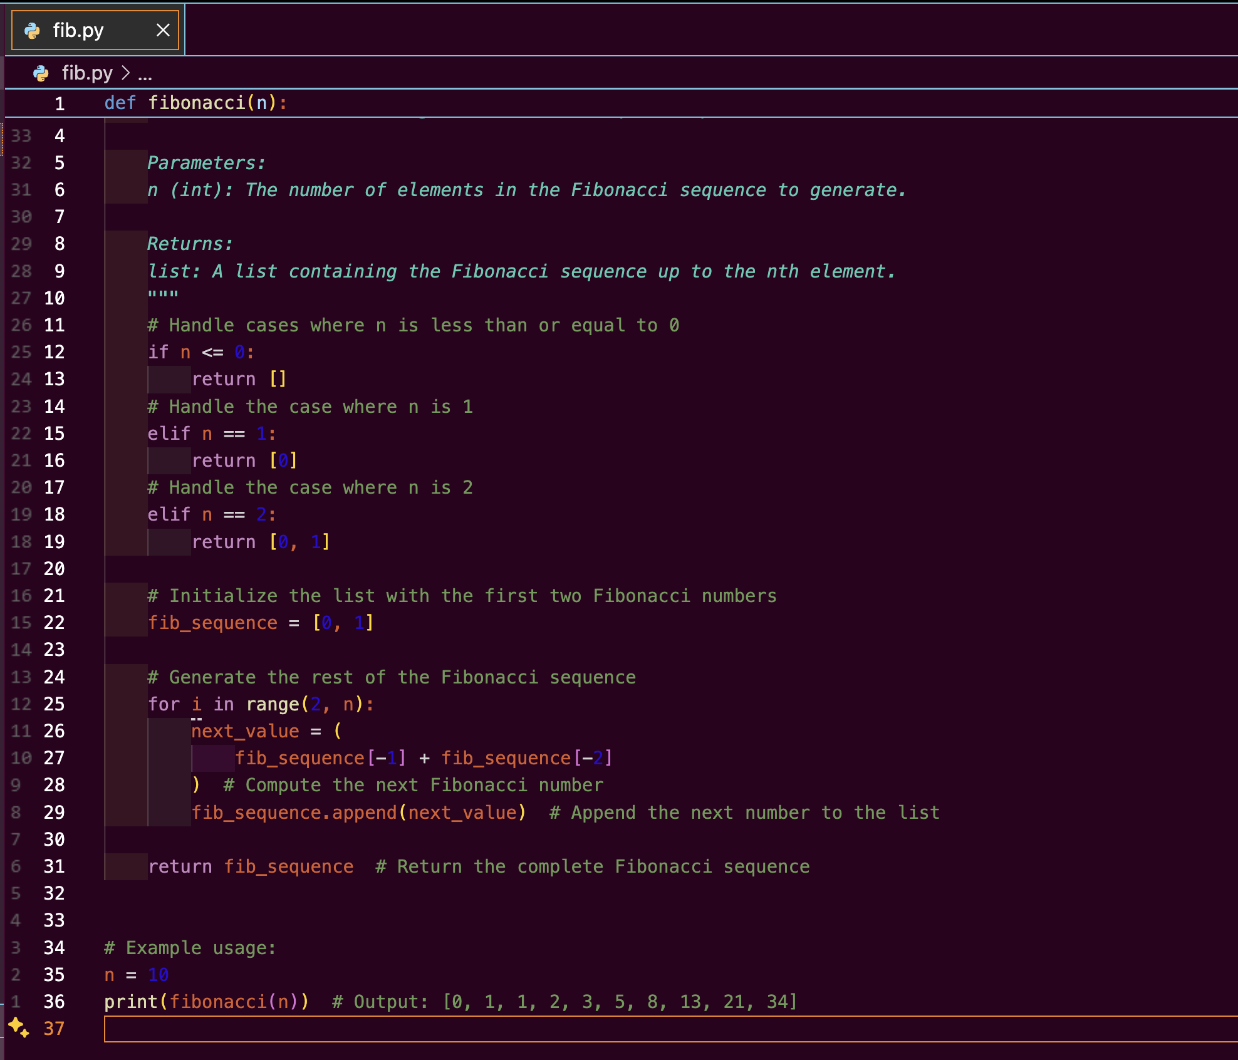This screenshot has width=1238, height=1060.
Task: Click line number 31 beside return fib_sequence
Action: pos(54,866)
